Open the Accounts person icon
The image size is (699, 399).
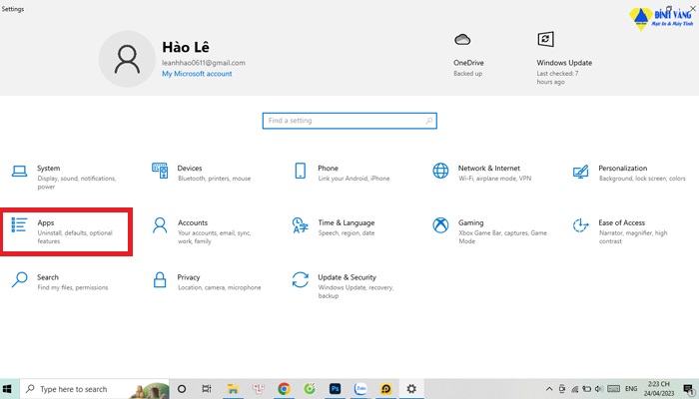tap(160, 225)
